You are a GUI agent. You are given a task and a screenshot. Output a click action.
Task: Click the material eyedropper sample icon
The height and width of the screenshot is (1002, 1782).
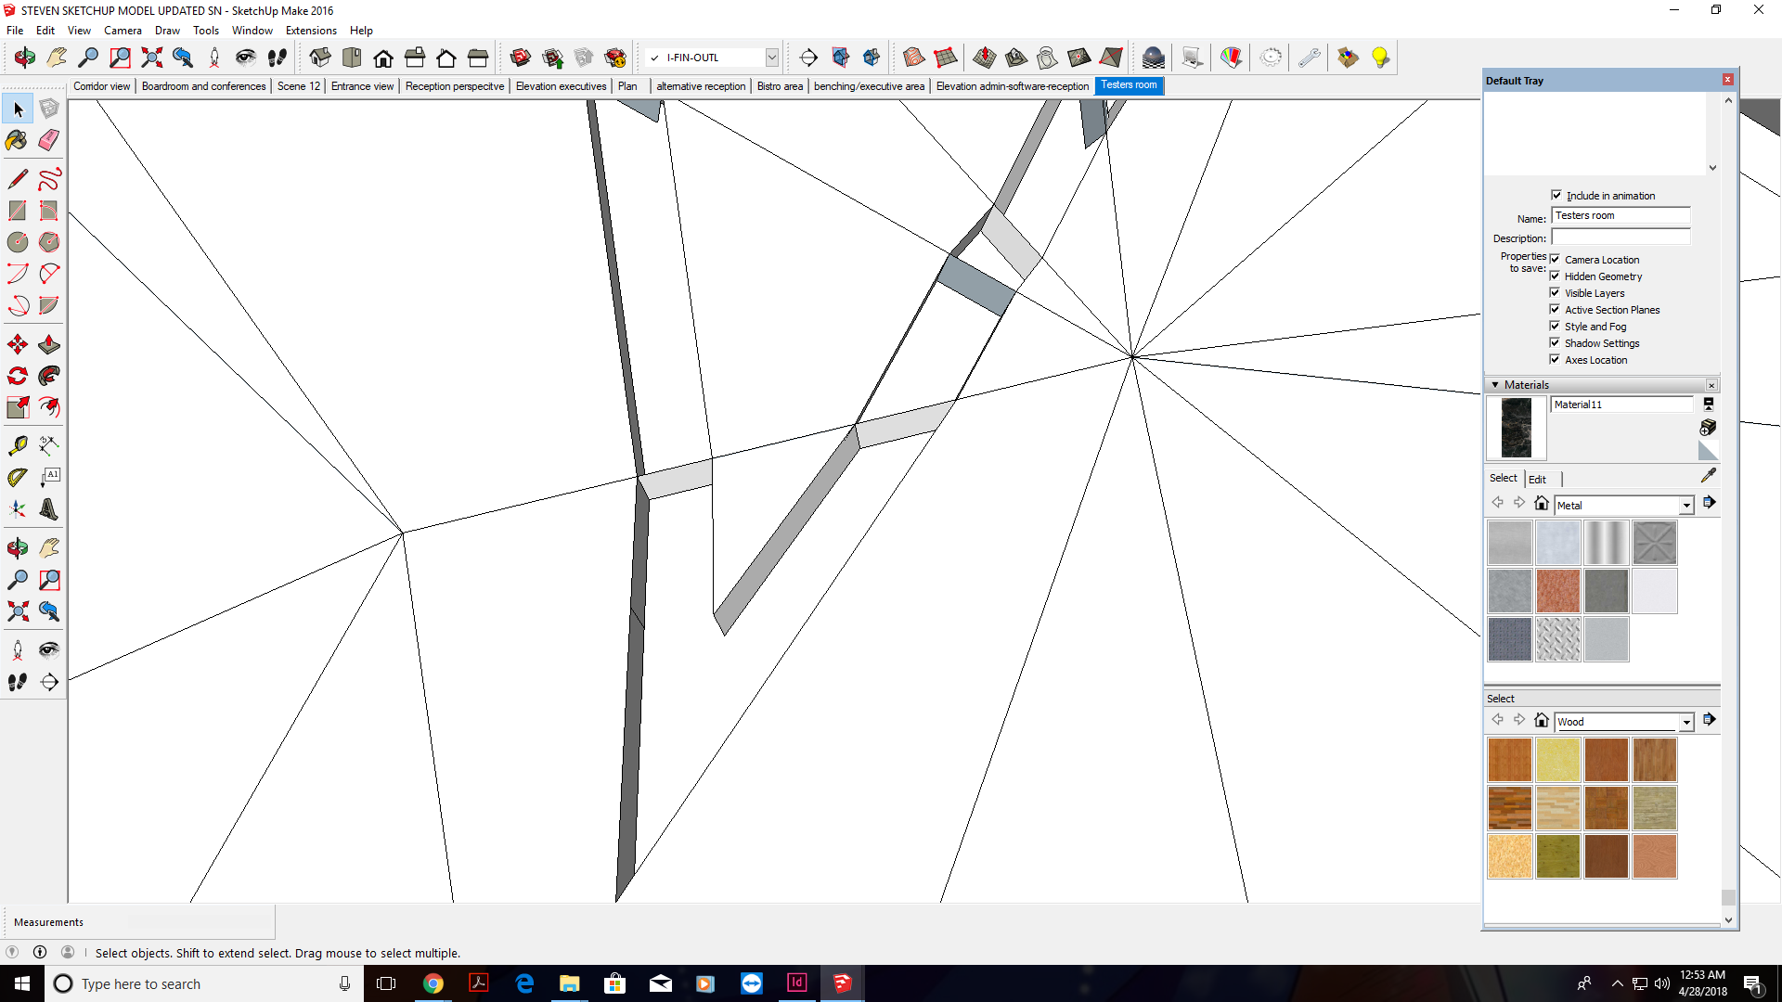click(x=1708, y=476)
